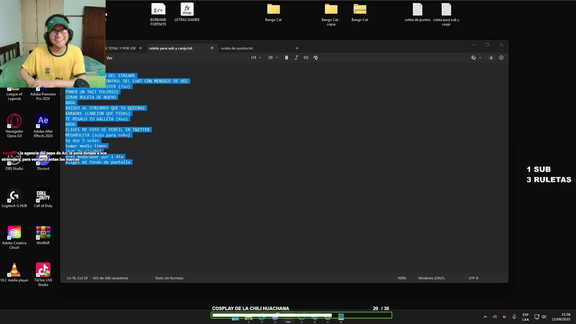
Task: Click 'Windows (CRLF)' line ending indicator
Action: 431,278
